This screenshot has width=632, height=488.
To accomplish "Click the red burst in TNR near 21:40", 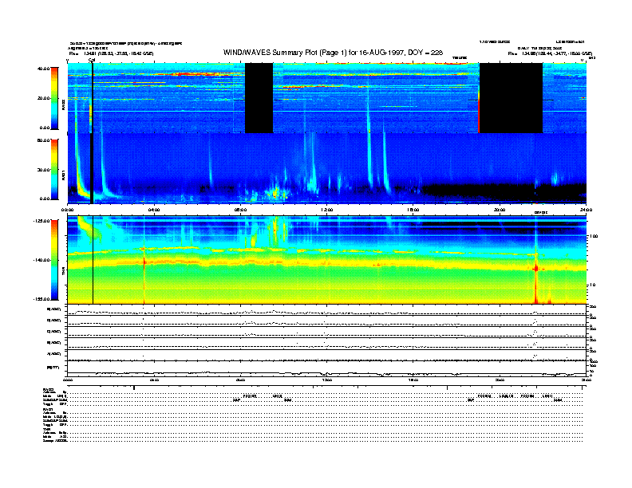I will 536,269.
